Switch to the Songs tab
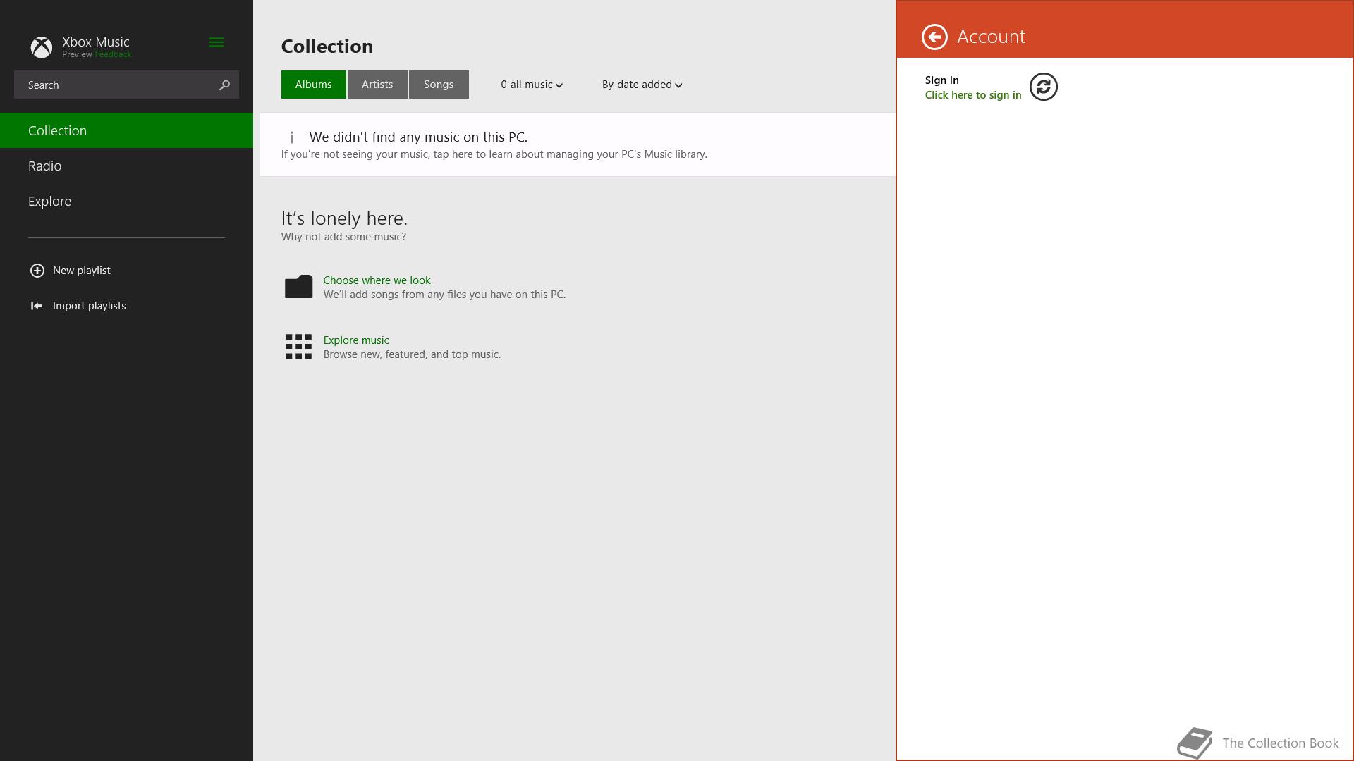 439,85
